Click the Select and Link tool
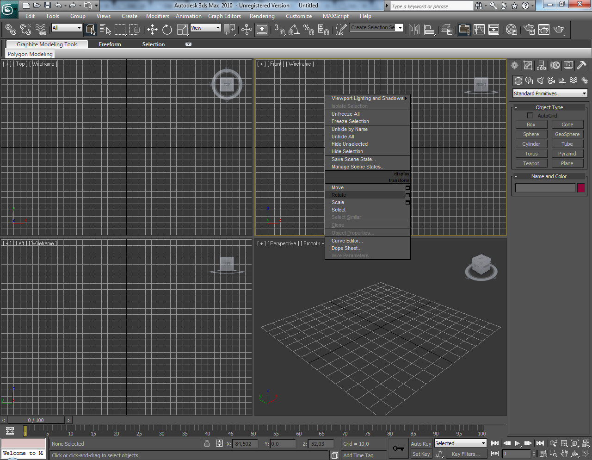This screenshot has width=592, height=460. [x=11, y=30]
